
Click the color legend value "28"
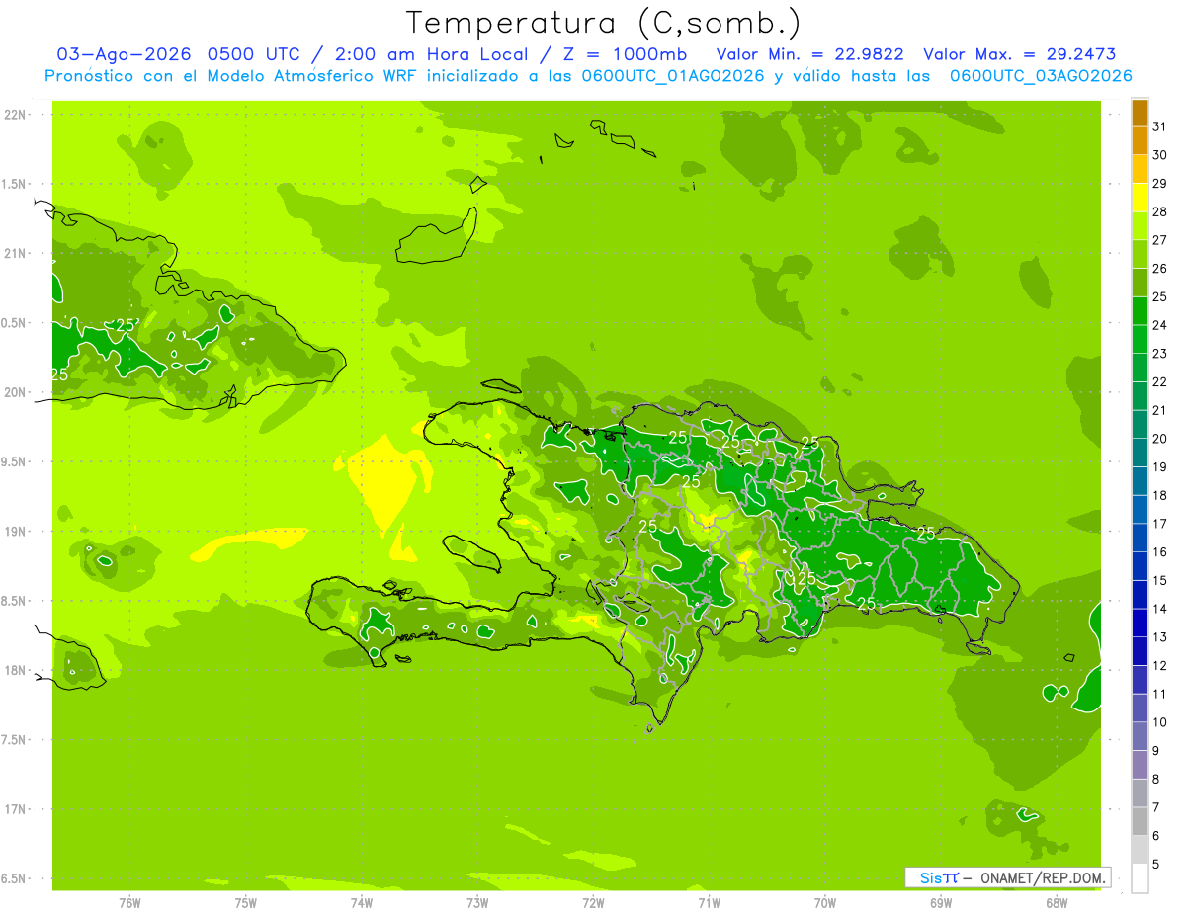point(1160,211)
